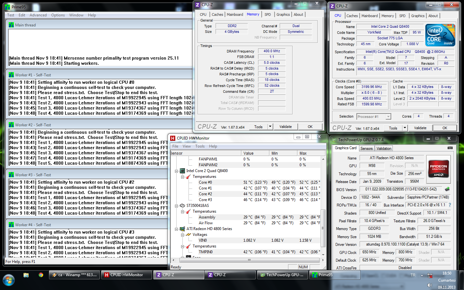Click the Value column header in HWMonitor
The width and height of the screenshot is (464, 290).
click(255, 153)
